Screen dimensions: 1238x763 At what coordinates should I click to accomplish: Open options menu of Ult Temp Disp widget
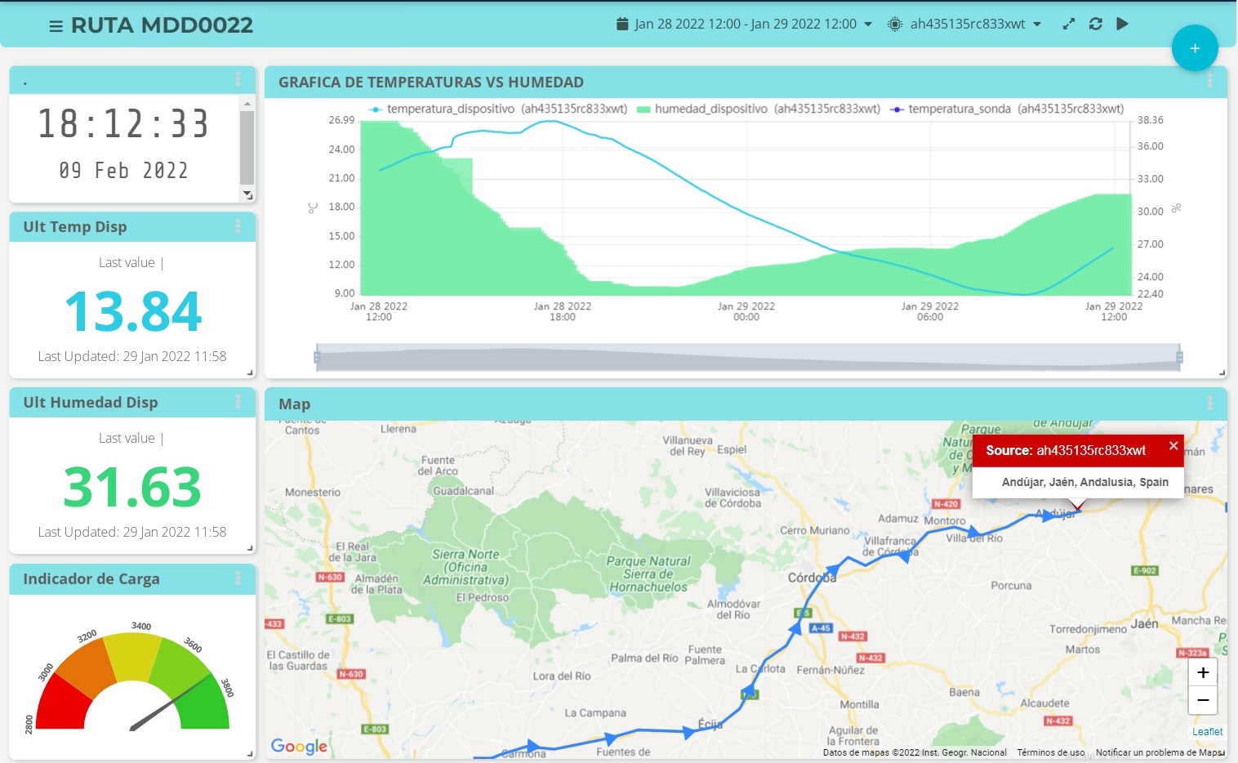(x=238, y=226)
